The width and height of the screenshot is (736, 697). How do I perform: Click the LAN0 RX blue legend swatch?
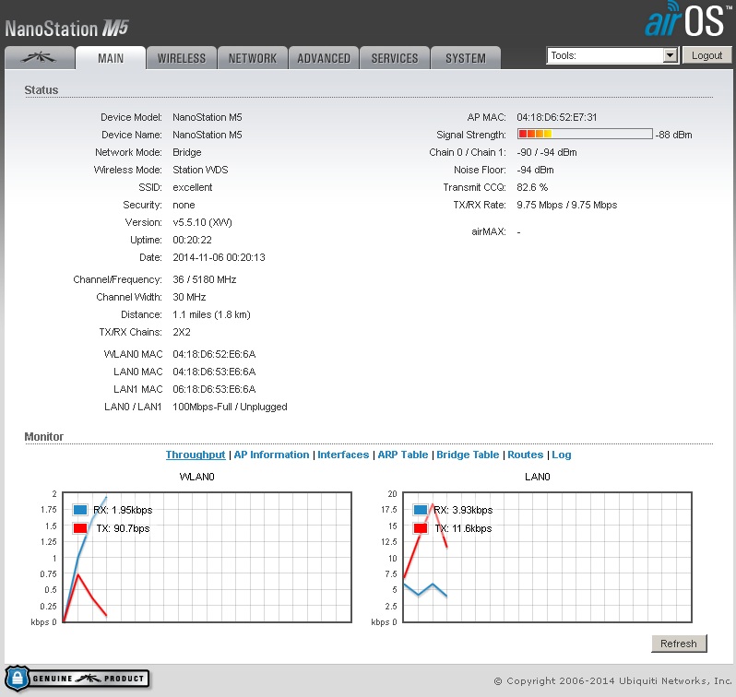[421, 510]
